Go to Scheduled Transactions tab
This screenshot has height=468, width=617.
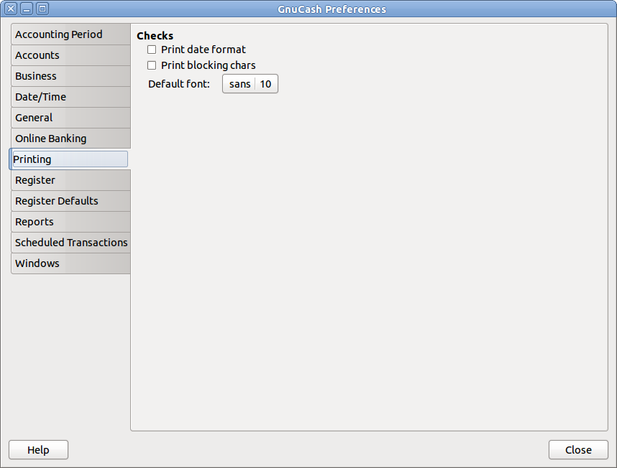point(70,243)
